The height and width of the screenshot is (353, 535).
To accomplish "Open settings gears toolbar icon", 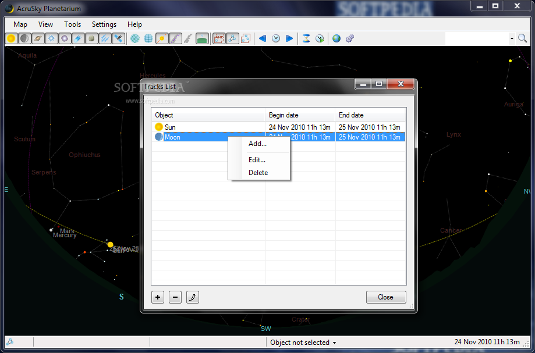I will click(x=350, y=38).
